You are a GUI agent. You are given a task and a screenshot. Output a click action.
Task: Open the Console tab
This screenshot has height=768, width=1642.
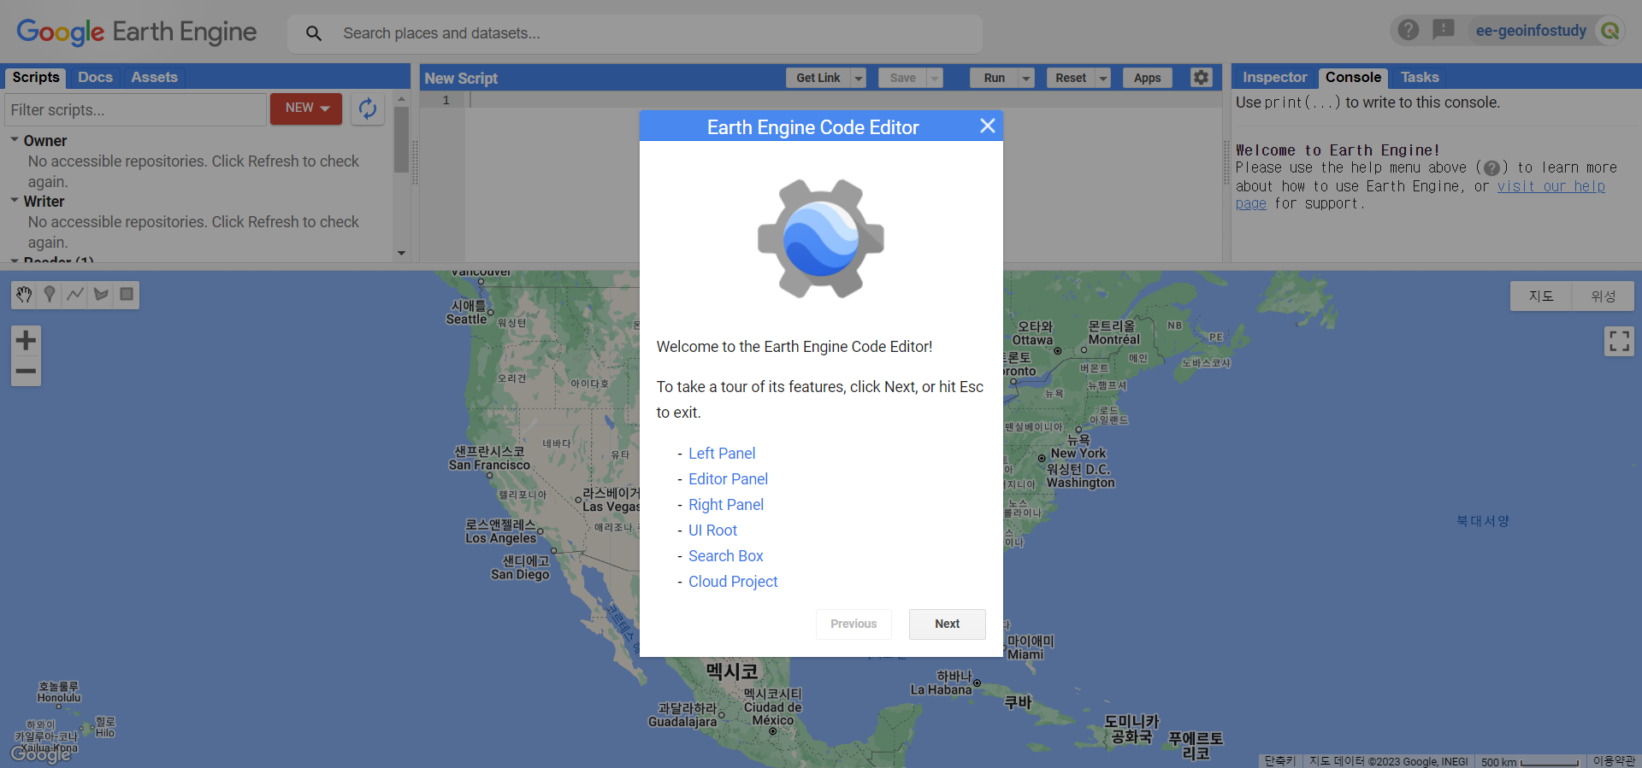click(x=1353, y=77)
